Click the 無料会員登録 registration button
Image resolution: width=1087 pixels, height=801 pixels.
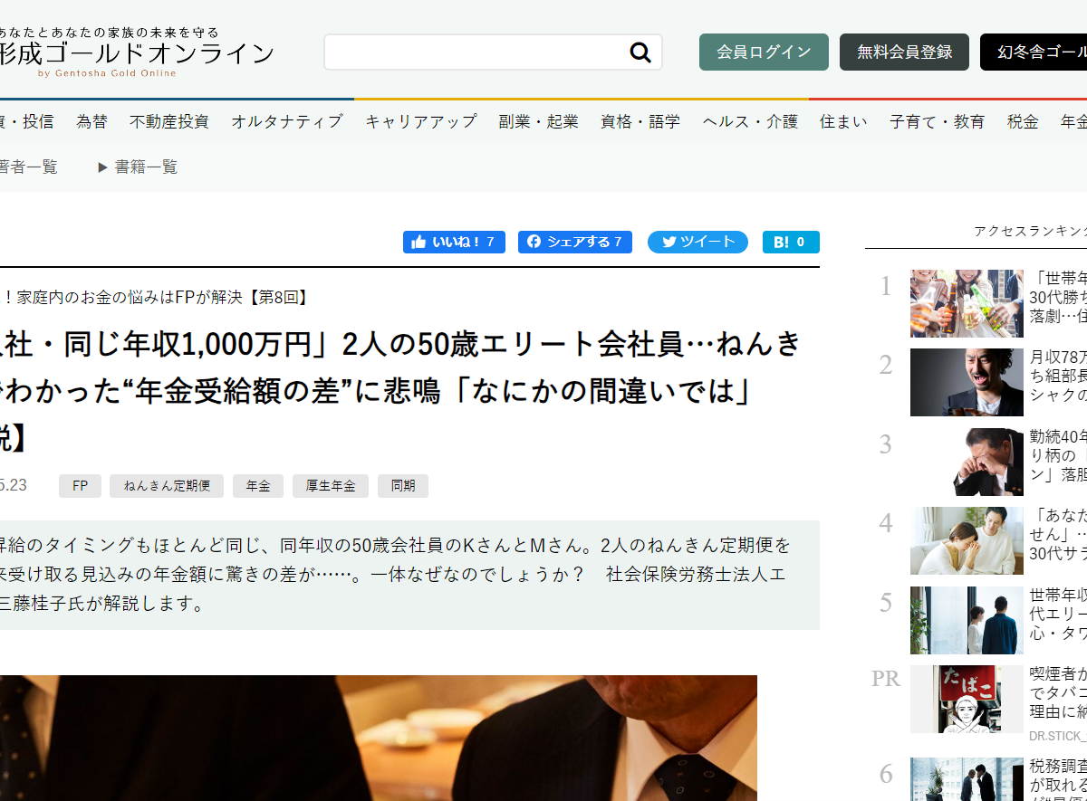tap(903, 52)
